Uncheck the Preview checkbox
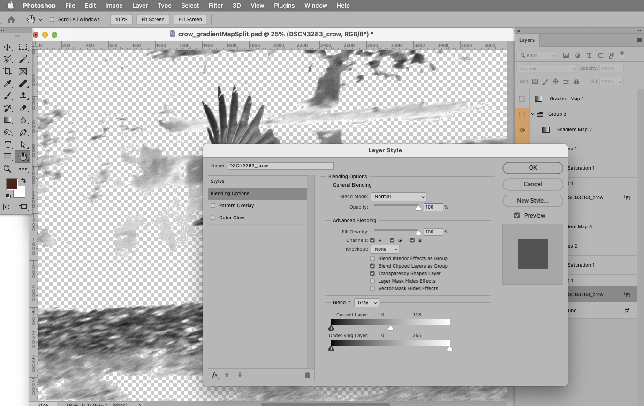644x406 pixels. pos(517,215)
